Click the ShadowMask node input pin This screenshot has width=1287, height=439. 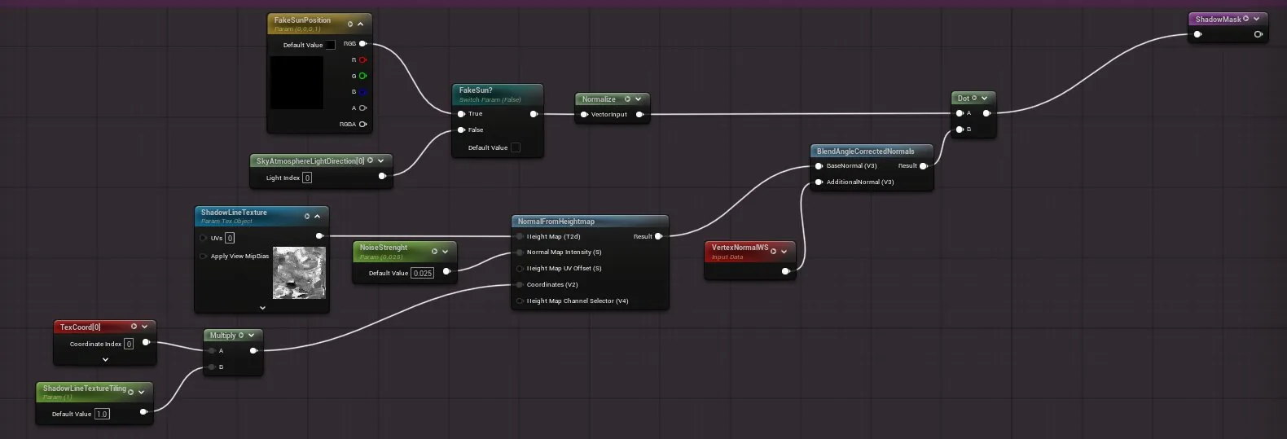click(1197, 34)
